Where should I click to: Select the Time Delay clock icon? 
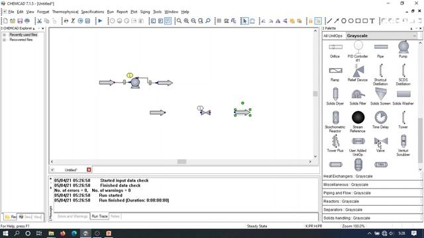[x=381, y=118]
